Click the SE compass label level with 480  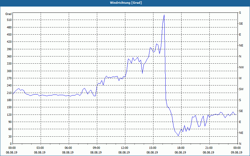pyautogui.click(x=241, y=24)
